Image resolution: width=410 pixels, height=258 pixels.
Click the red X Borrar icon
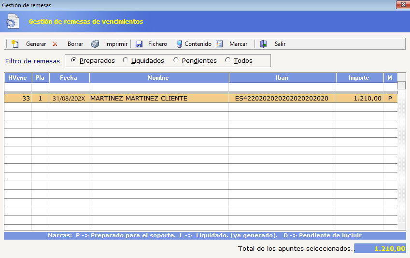(x=55, y=44)
